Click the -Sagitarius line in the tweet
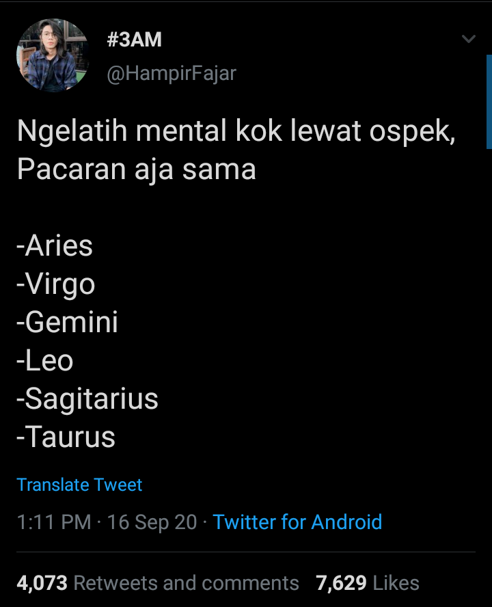The image size is (492, 607). (87, 399)
